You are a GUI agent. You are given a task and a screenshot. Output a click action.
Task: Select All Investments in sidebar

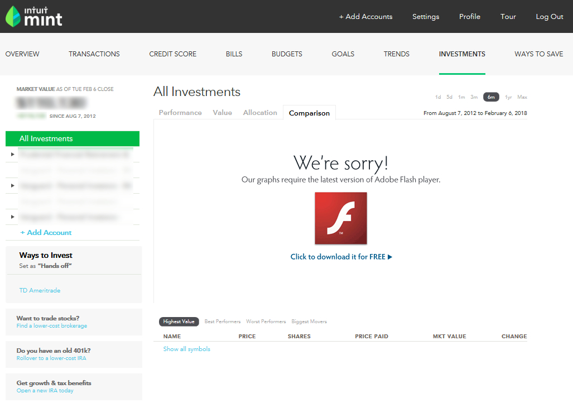(73, 138)
